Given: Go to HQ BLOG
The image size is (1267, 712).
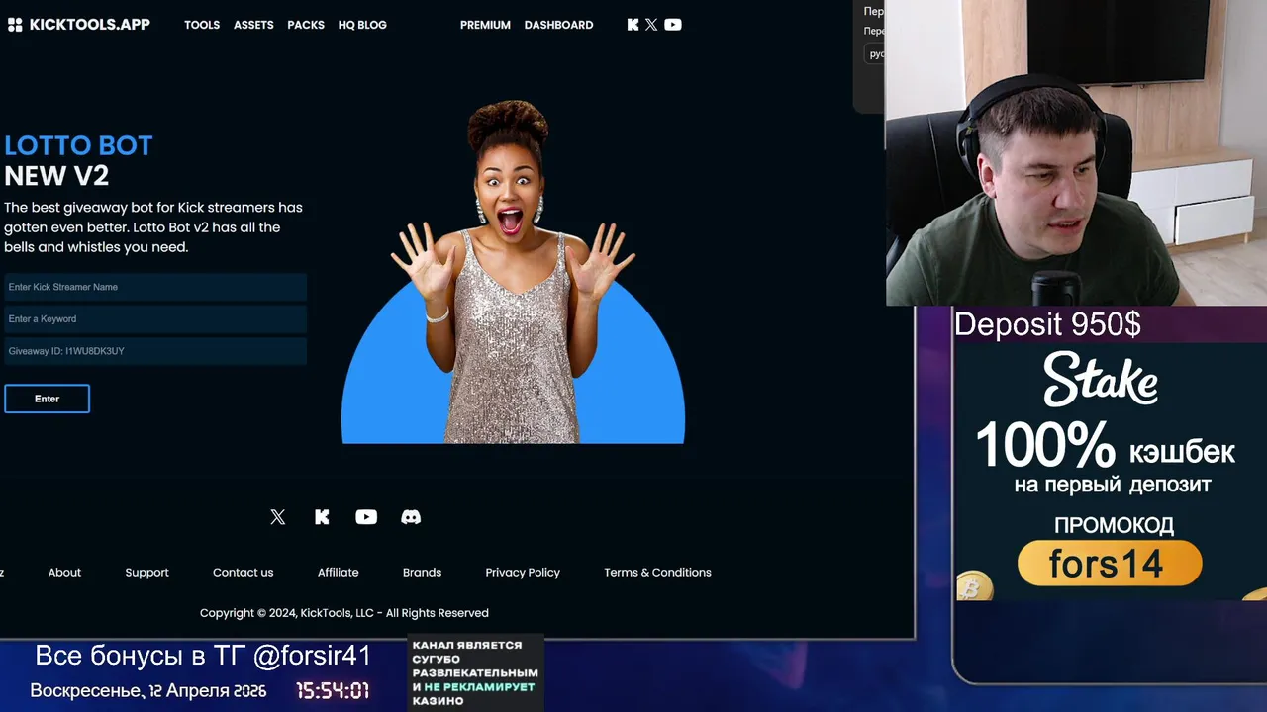Looking at the screenshot, I should point(362,25).
